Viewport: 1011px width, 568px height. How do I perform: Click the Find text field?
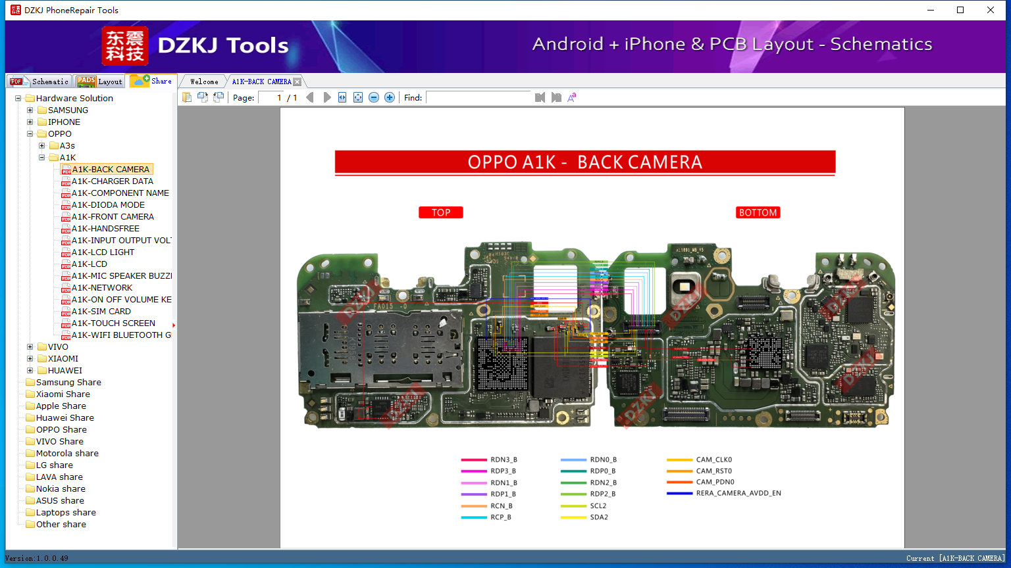(478, 97)
